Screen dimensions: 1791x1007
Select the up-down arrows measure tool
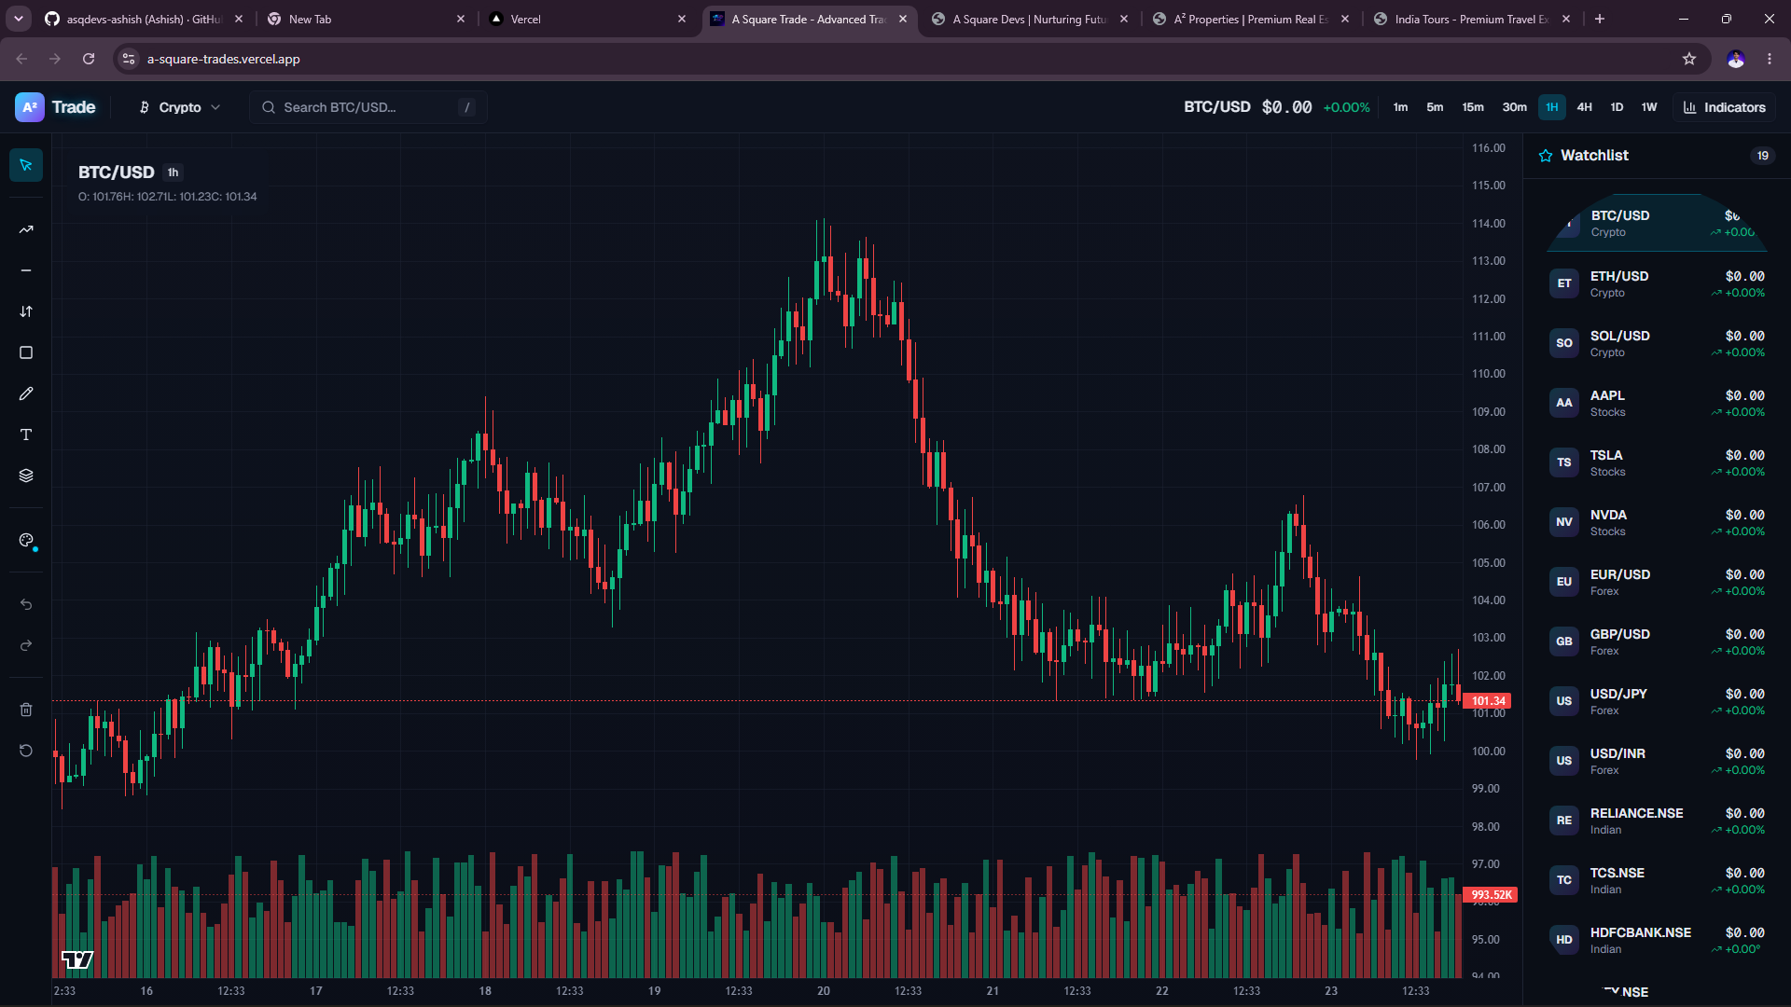(x=26, y=311)
